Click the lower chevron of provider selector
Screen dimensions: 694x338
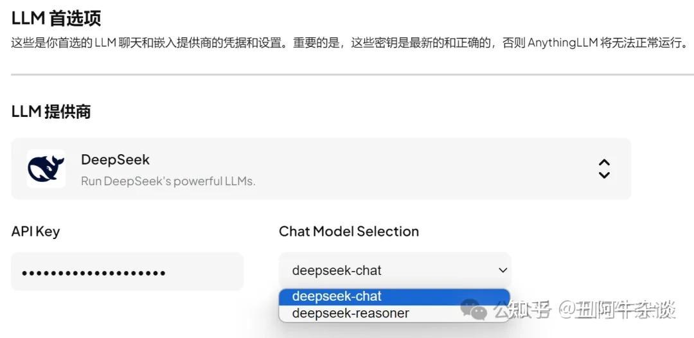[604, 175]
